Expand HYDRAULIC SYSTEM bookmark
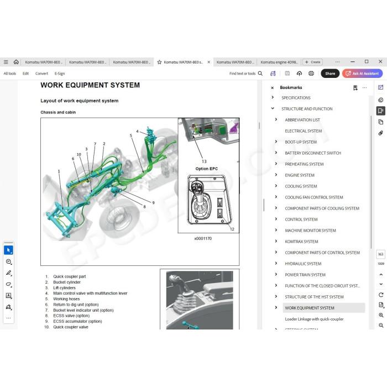This screenshot has height=387, width=387. click(276, 263)
